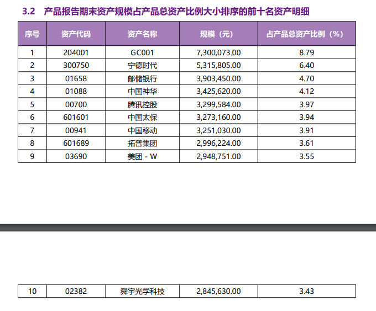Viewport: 376px width, 311px height.
Task: Select the 资产代码 column header
Action: pos(76,34)
